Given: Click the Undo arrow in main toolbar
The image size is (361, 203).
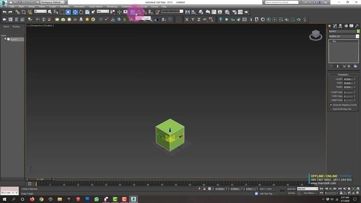Looking at the screenshot, I should click(5, 12).
